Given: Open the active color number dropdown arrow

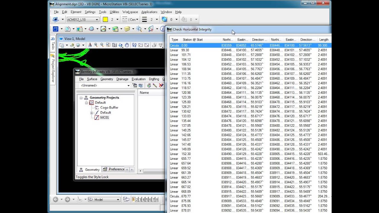Looking at the screenshot, I should click(x=117, y=20).
